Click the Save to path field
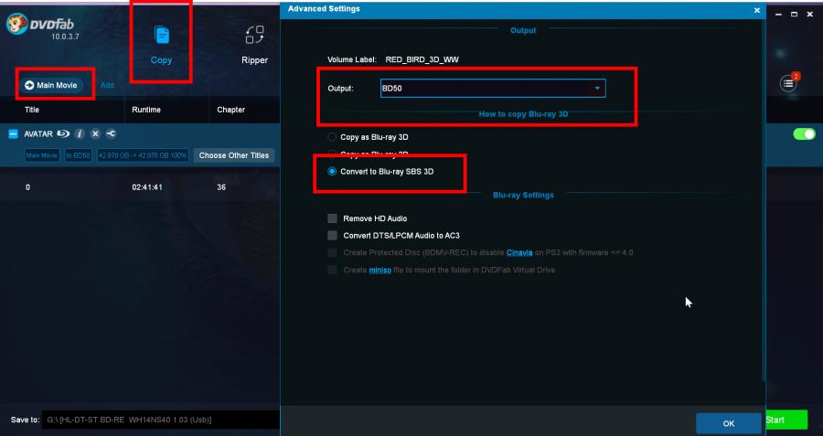This screenshot has height=436, width=823. [160, 420]
